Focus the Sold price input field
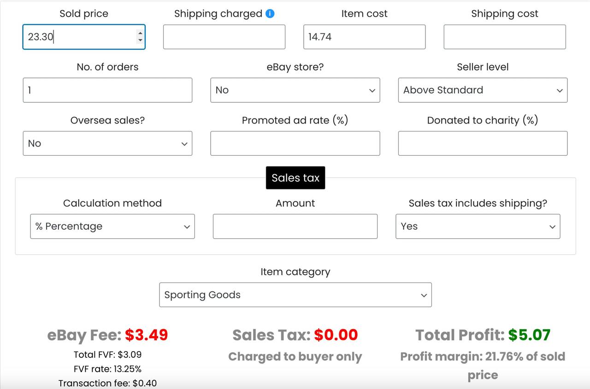This screenshot has height=389, width=590. 84,37
